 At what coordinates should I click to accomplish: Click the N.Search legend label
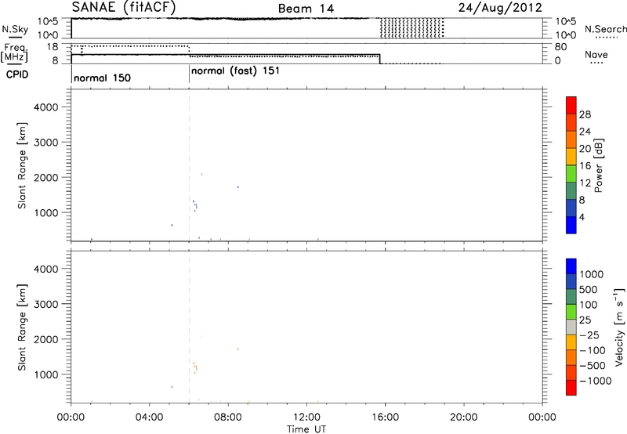[605, 29]
